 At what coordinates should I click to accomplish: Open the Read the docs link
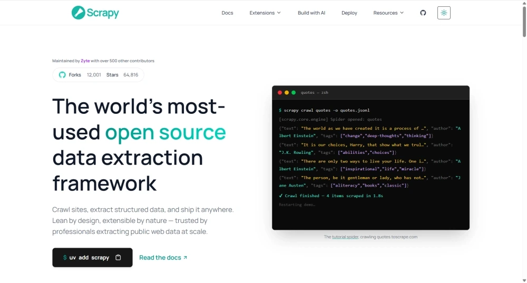coord(163,258)
